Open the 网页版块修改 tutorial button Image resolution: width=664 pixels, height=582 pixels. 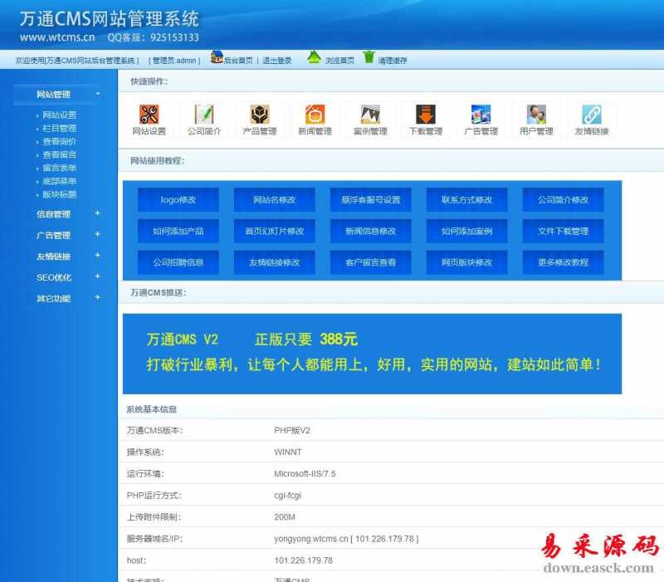coord(466,262)
